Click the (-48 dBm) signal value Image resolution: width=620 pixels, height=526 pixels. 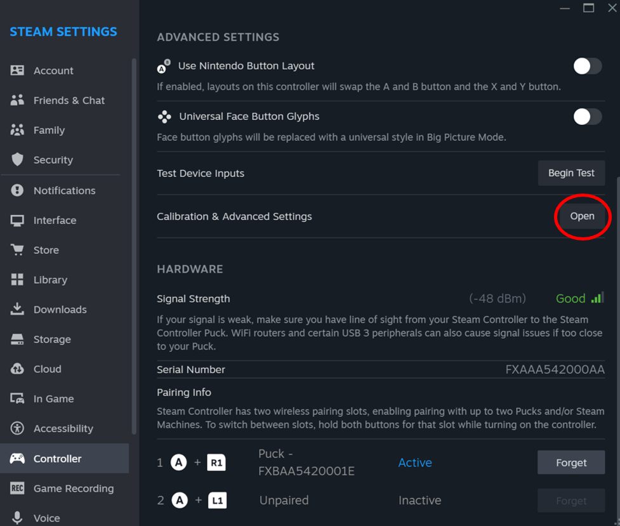coord(498,298)
